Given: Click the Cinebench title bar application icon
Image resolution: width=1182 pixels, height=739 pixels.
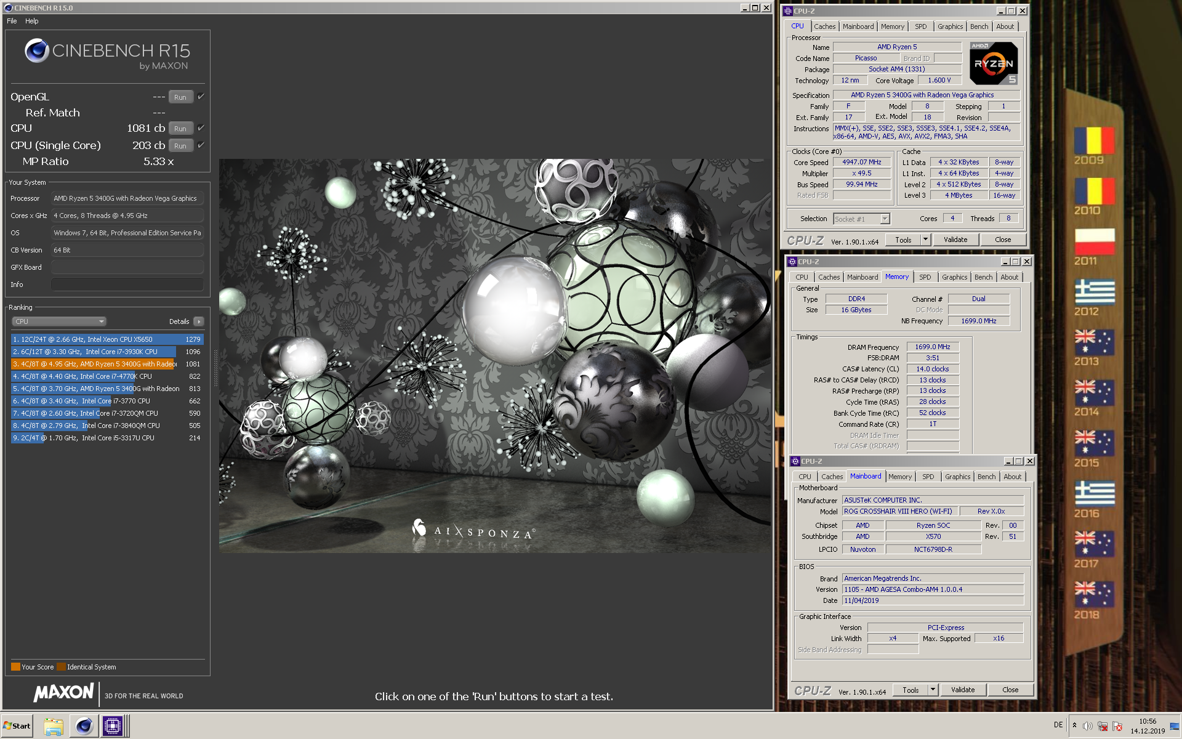Looking at the screenshot, I should pyautogui.click(x=8, y=8).
